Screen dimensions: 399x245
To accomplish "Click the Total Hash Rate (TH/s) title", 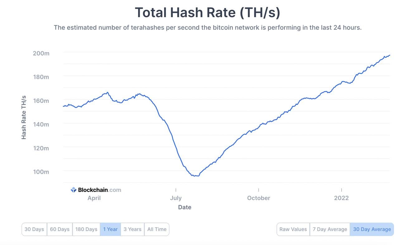I will 207,13.
